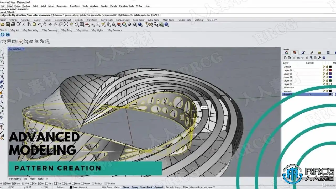The height and width of the screenshot is (189, 336).
Task: Click the Save diskette icon
Action: click(x=8, y=24)
